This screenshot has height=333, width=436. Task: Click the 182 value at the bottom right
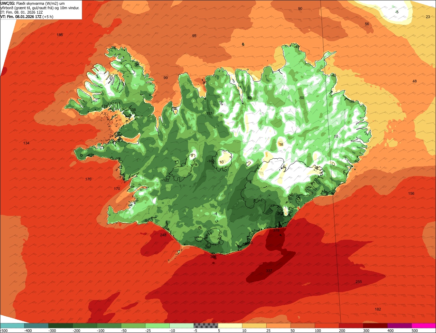pyautogui.click(x=378, y=309)
